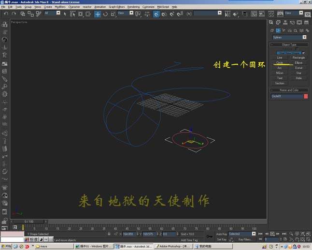
Task: Toggle the Start New Shape checkbox
Action: (303, 53)
